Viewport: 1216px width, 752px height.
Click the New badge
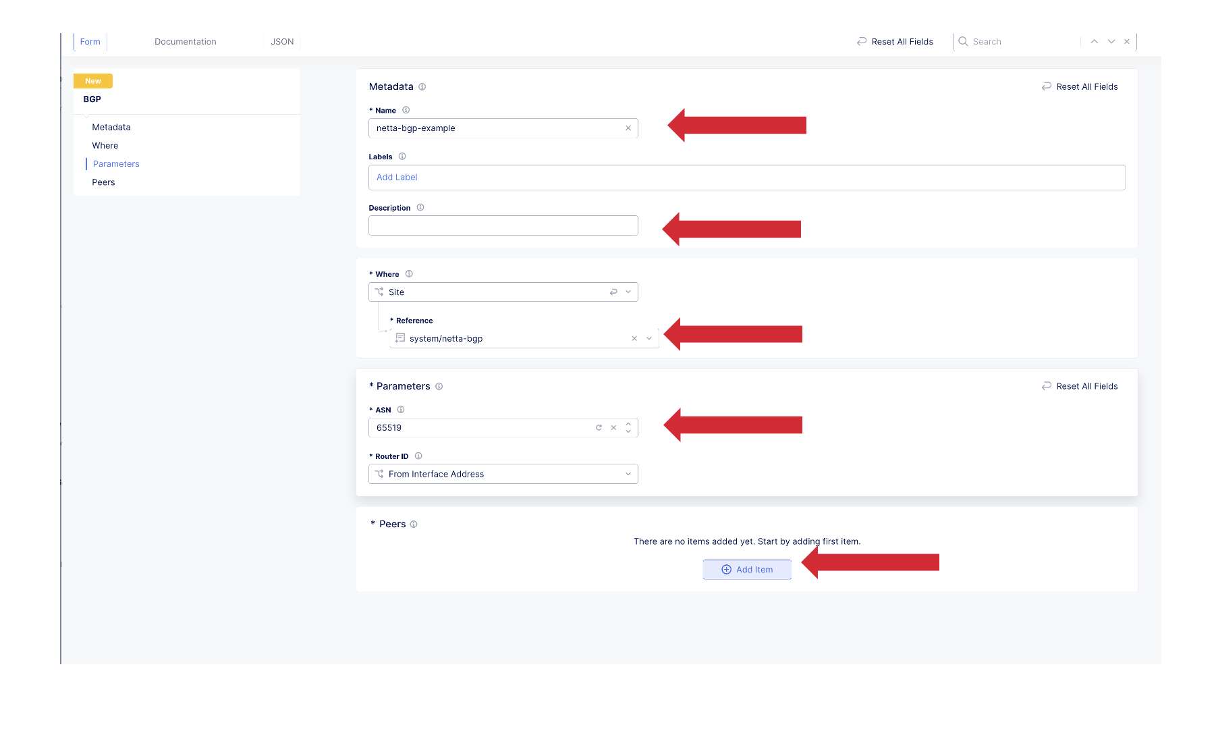93,81
